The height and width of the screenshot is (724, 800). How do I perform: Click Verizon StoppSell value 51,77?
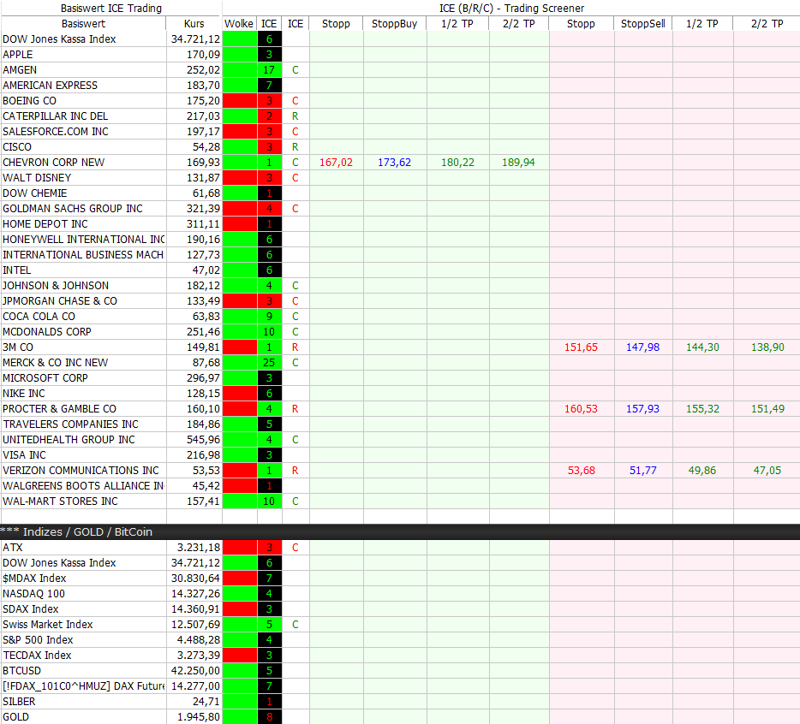pyautogui.click(x=643, y=471)
